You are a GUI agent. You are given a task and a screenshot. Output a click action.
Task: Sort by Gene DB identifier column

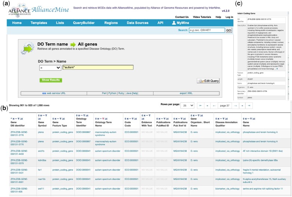point(11,119)
